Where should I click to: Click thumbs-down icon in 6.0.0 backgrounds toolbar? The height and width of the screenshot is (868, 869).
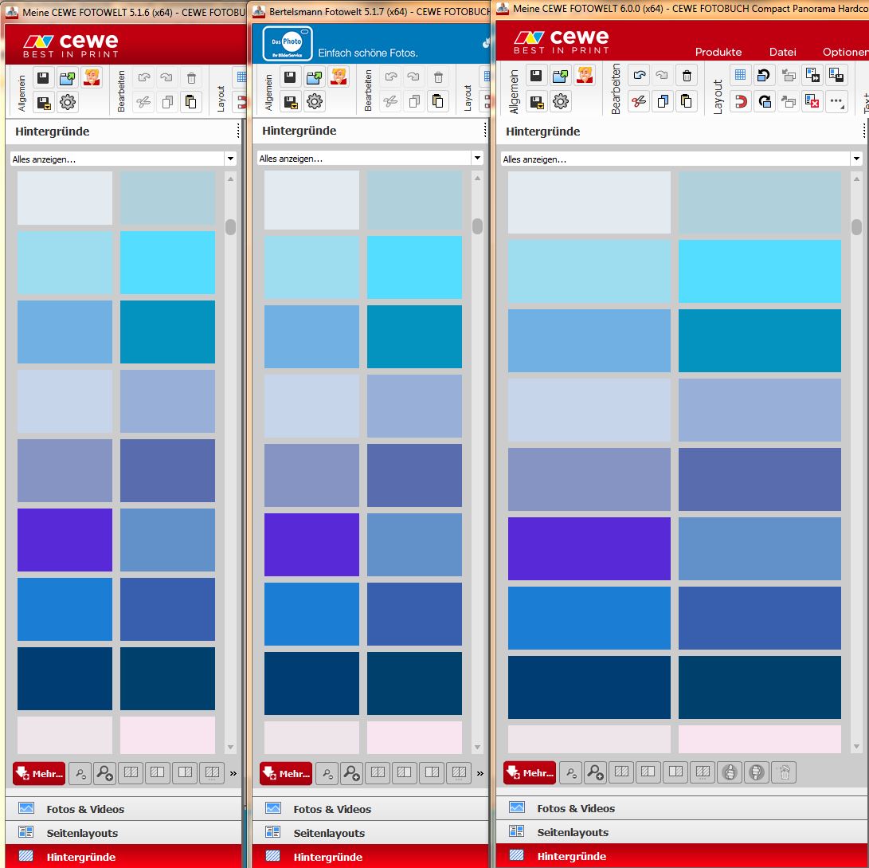point(757,772)
